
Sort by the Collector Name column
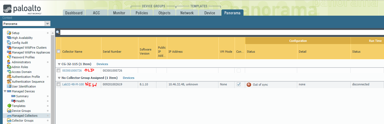tap(81, 52)
